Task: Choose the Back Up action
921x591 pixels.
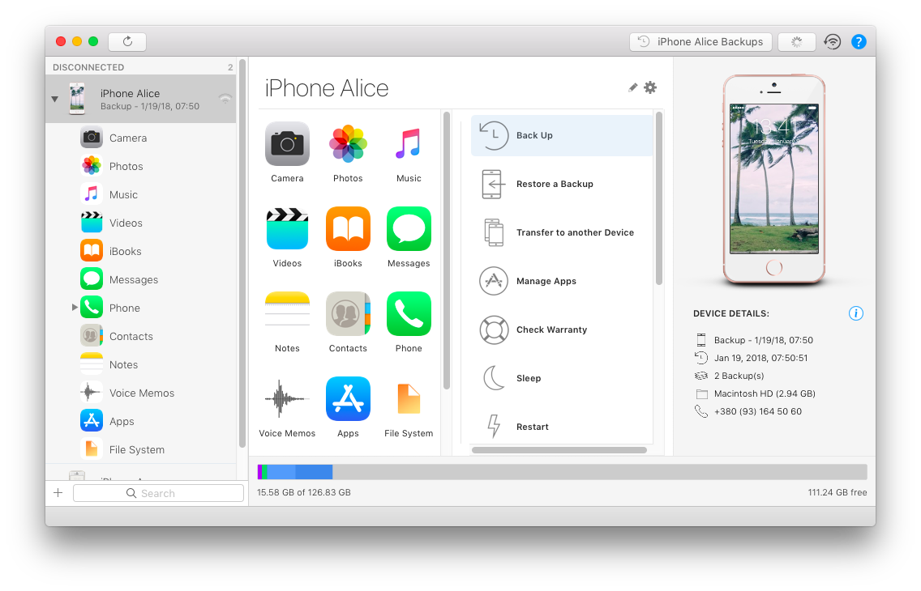Action: 562,135
